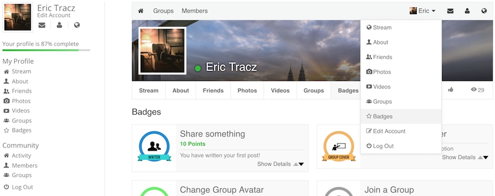Select Groups in Eric dropdown menu

point(401,102)
